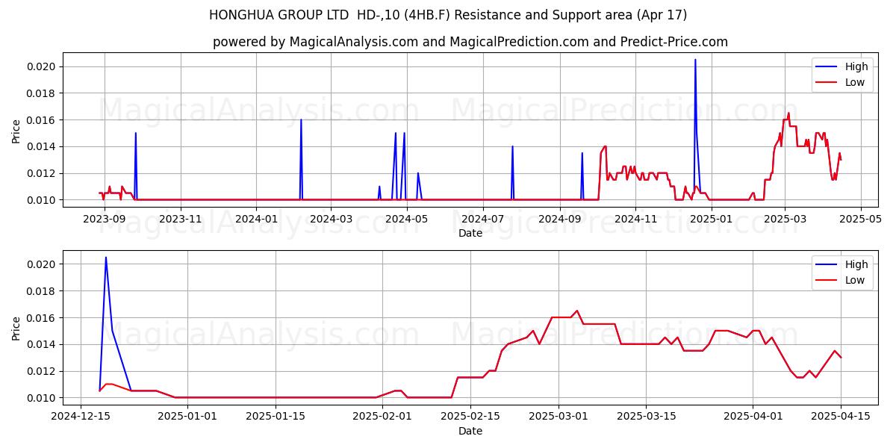Click the 2024-07 tick label

click(482, 219)
